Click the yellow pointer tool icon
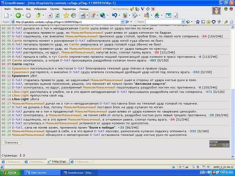The width and height of the screenshot is (235, 176). [132, 9]
